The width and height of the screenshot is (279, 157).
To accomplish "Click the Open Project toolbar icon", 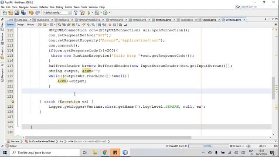I will 17,13.
